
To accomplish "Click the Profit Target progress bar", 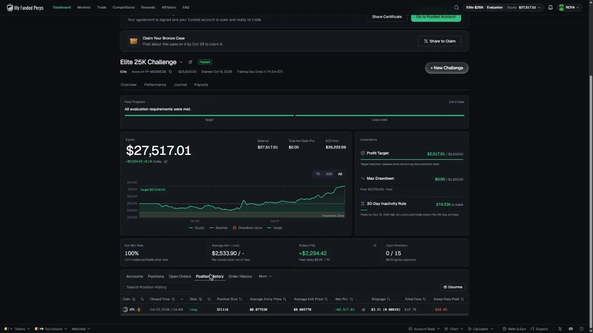I will [x=412, y=160].
